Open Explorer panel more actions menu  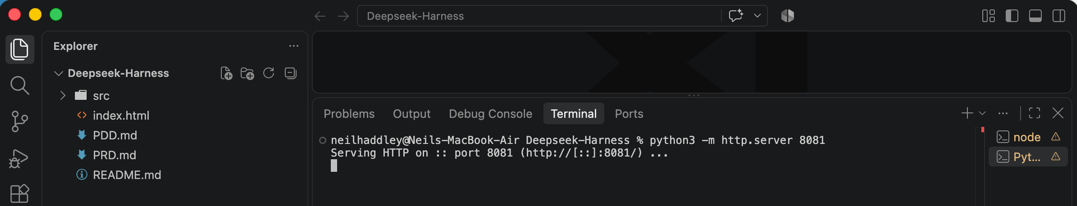click(294, 46)
